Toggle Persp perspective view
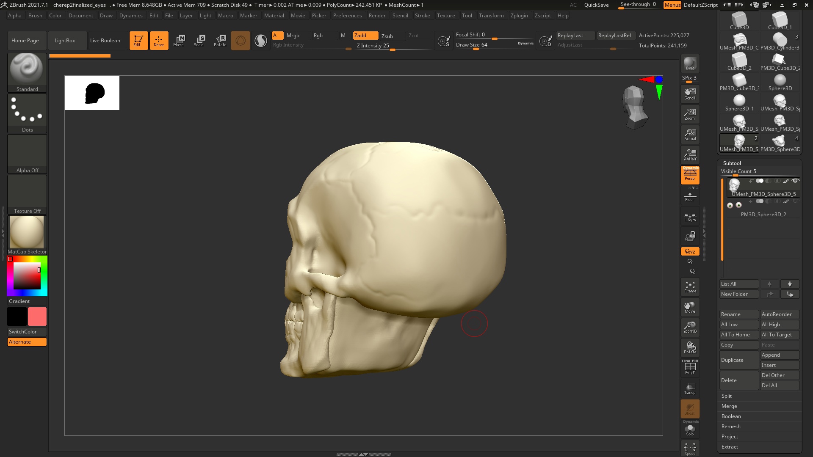 pyautogui.click(x=690, y=175)
